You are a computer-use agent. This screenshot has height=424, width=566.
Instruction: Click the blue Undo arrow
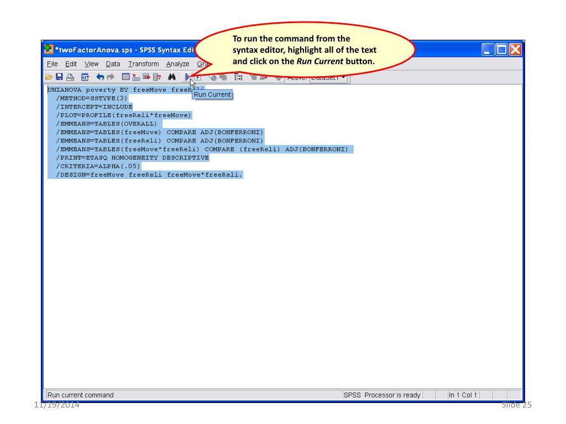click(100, 77)
